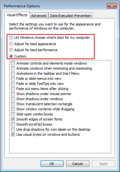Viewport: 120px width, 172px height.
Task: Switch to the Advanced tab
Action: (39, 16)
